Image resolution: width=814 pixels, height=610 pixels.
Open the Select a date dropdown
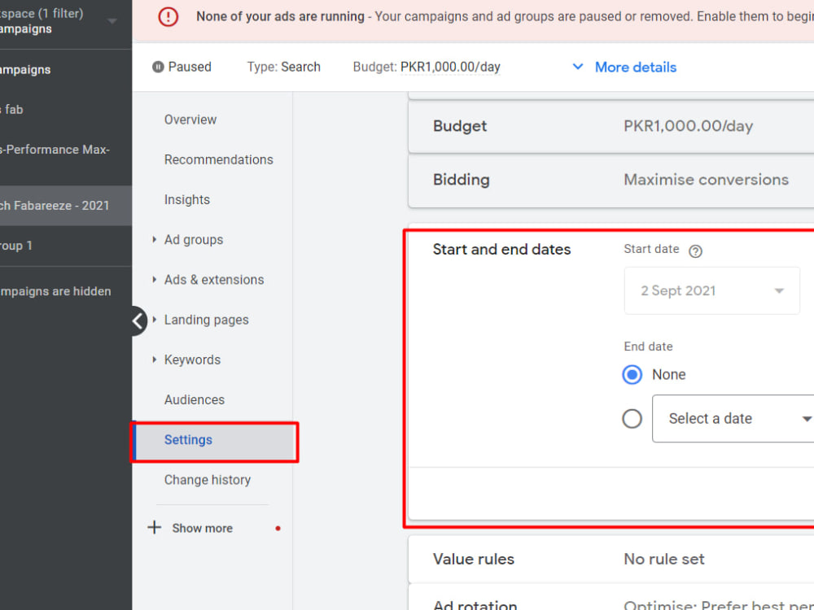point(733,419)
